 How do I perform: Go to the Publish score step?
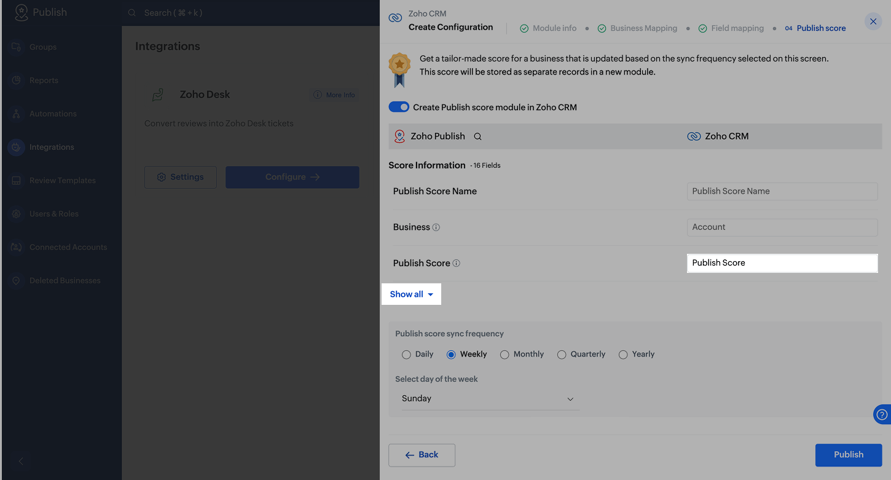coord(815,28)
